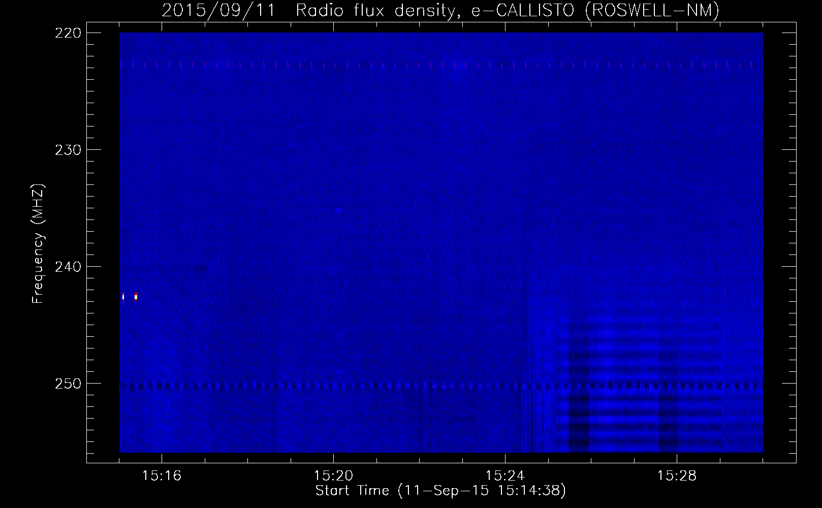Click the 15:16 time tick label
Viewport: 822px width, 508px height.
coord(162,476)
